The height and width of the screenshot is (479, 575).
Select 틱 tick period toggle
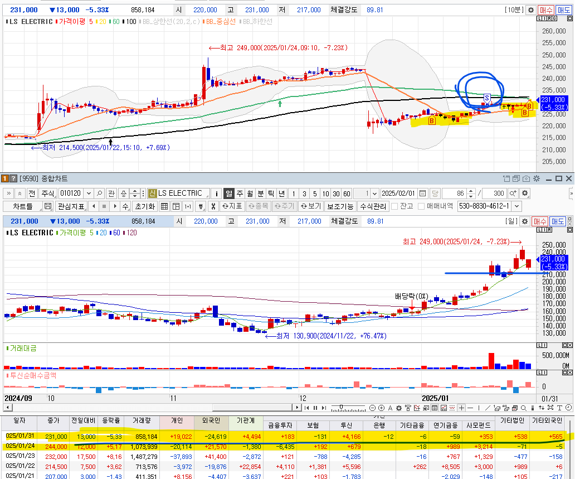(271, 193)
